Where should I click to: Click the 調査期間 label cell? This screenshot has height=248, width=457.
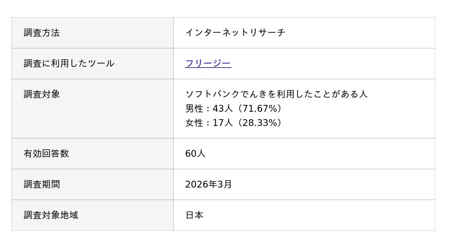tap(42, 184)
